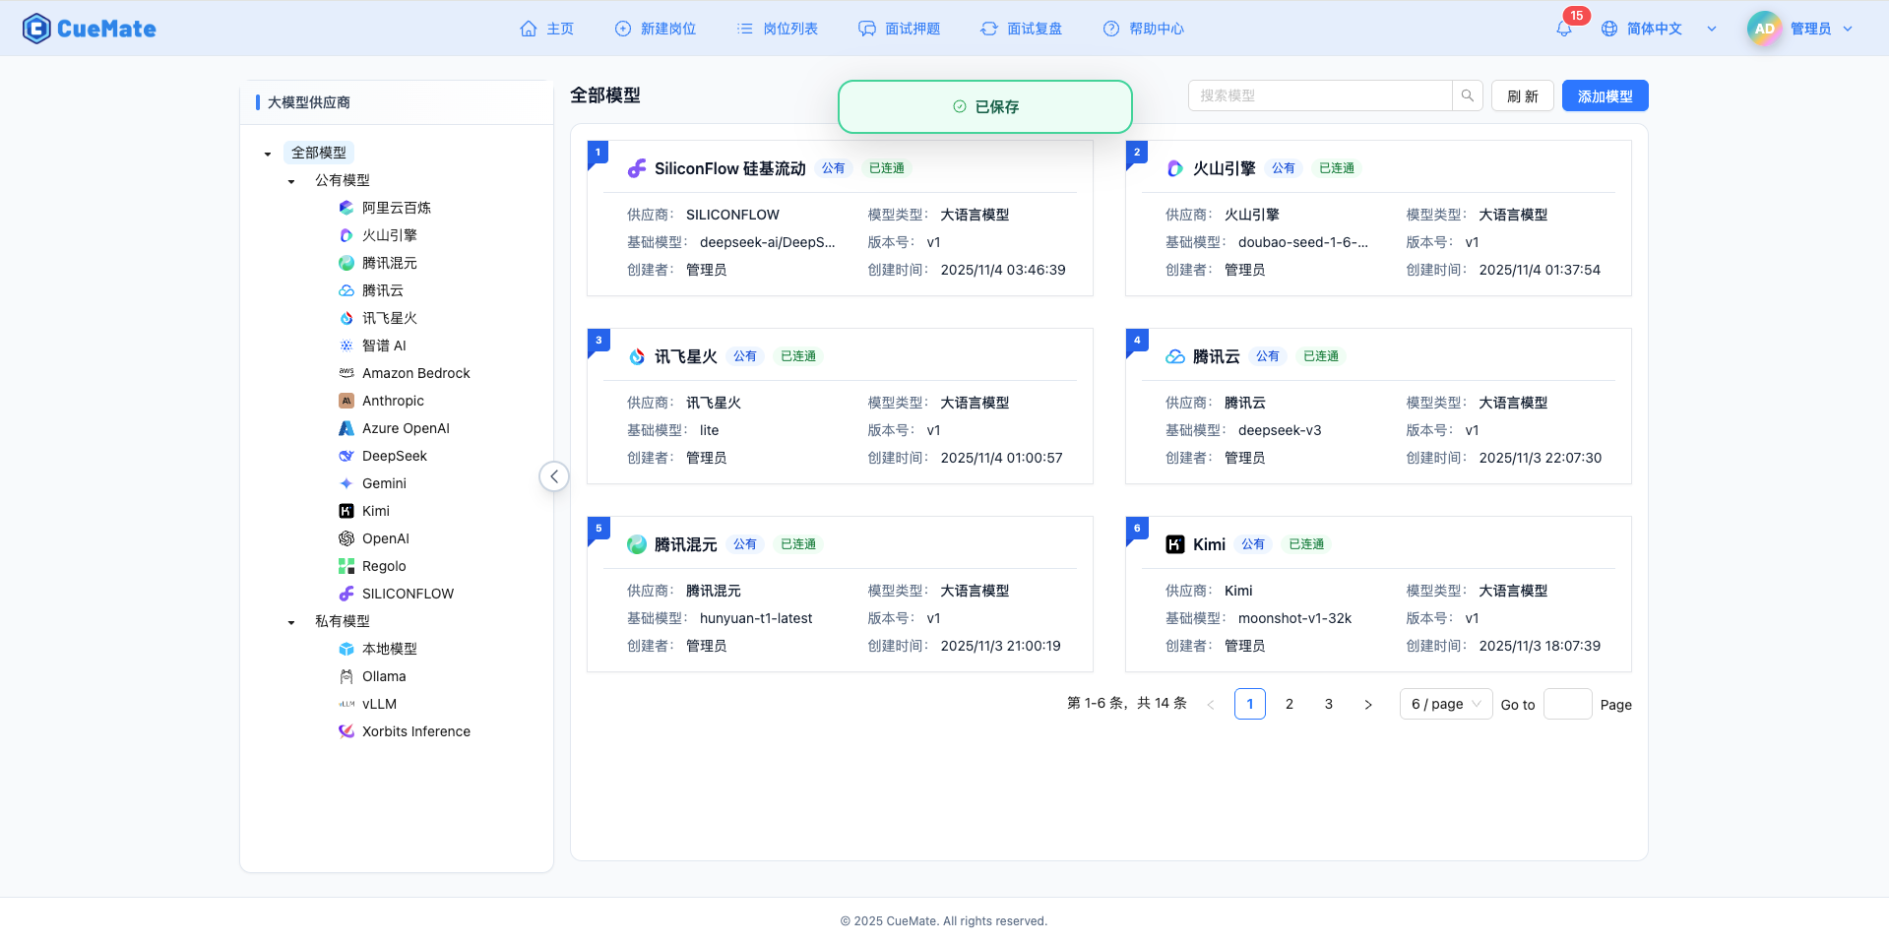The width and height of the screenshot is (1889, 944).
Task: Expand the 私有模型 section
Action: (x=290, y=621)
